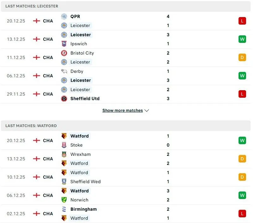Click the Sheffield Wed crest icon
Viewport: 253px width, 223px height.
click(x=64, y=181)
